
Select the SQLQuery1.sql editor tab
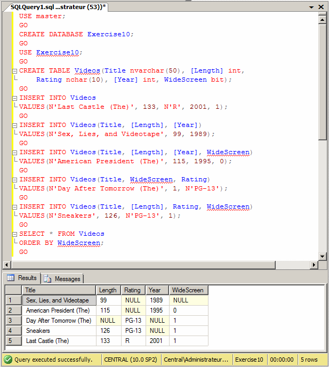(58, 7)
